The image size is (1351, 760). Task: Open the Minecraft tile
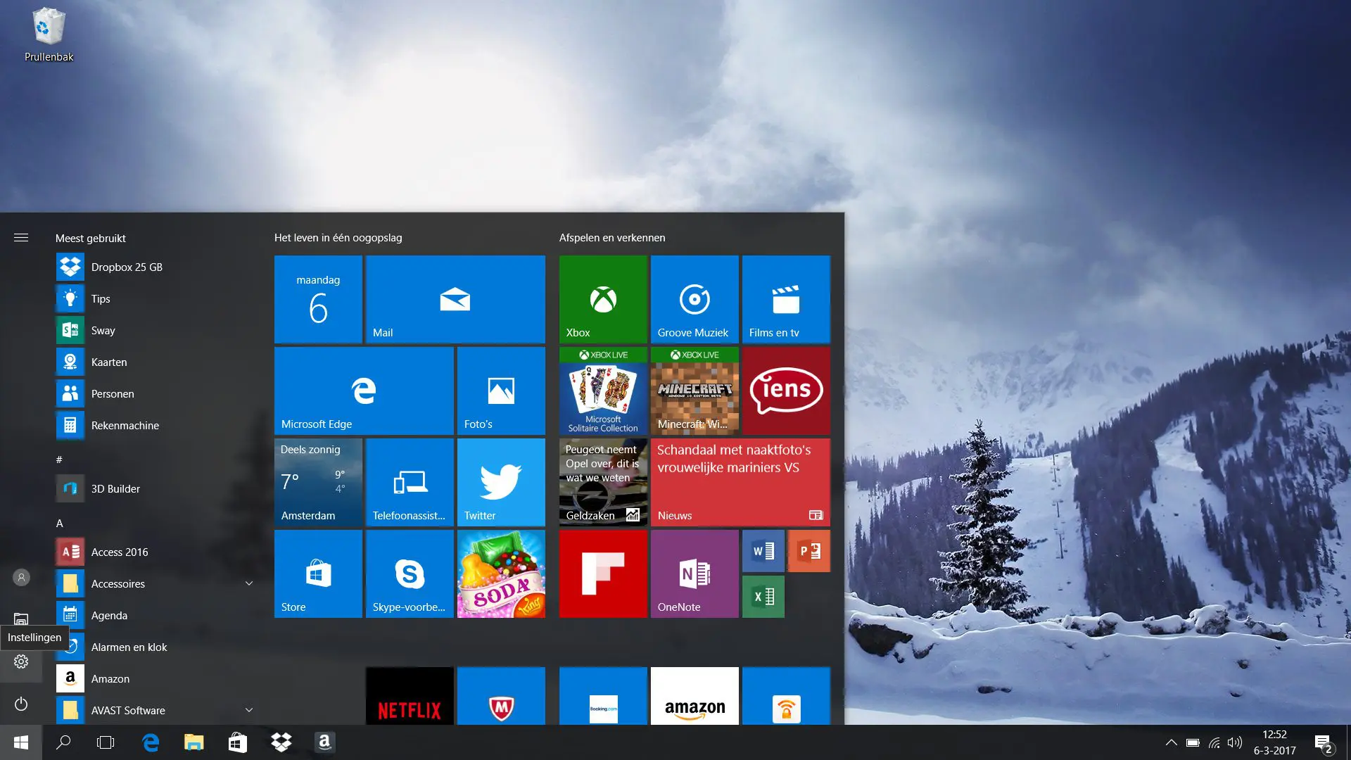pos(694,391)
